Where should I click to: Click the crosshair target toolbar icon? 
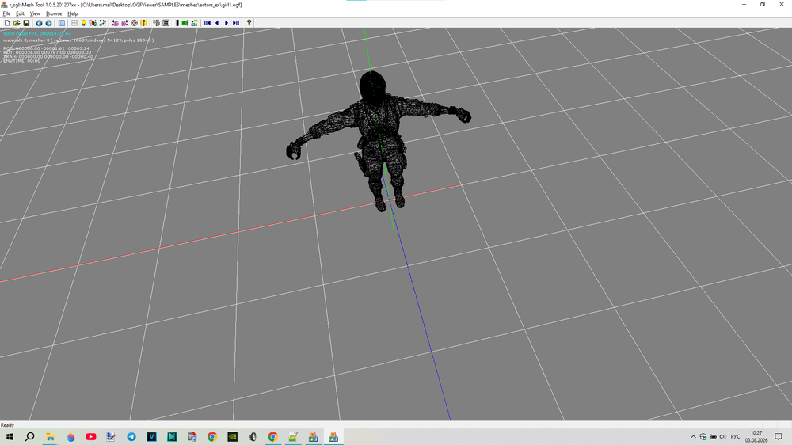(135, 23)
